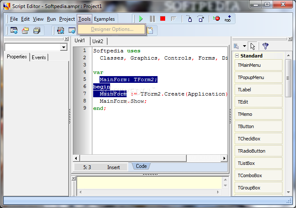Select the TRadioButton component
Screen dimensions: 296x208
[x=258, y=151]
